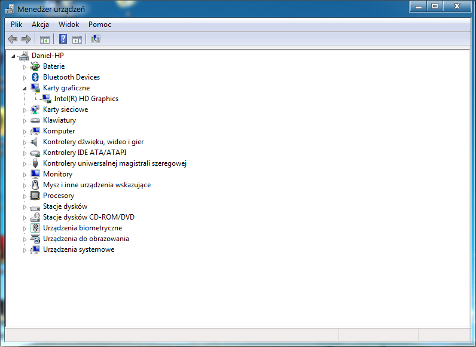Click the Kontrolery IDE ATA/ATAPI icon
476x347 pixels.
(x=35, y=153)
